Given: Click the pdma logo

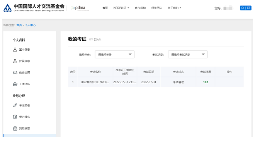Looking at the screenshot, I should pyautogui.click(x=80, y=8).
